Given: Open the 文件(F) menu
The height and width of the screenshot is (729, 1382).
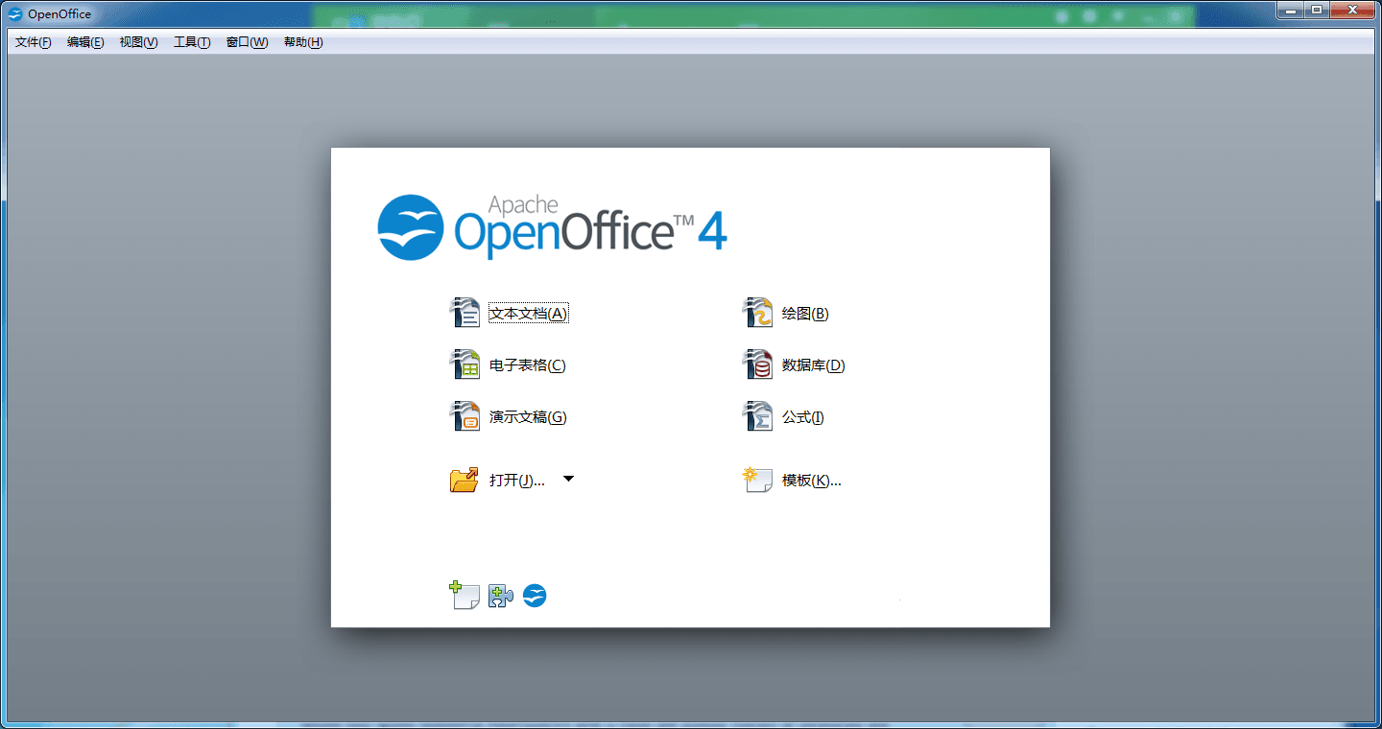Looking at the screenshot, I should tap(34, 42).
